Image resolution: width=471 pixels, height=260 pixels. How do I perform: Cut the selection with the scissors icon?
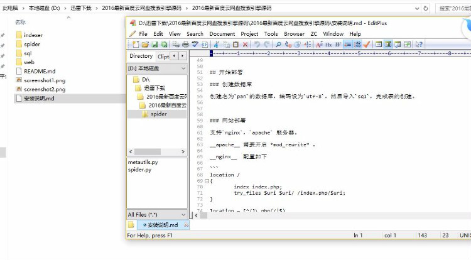point(216,45)
